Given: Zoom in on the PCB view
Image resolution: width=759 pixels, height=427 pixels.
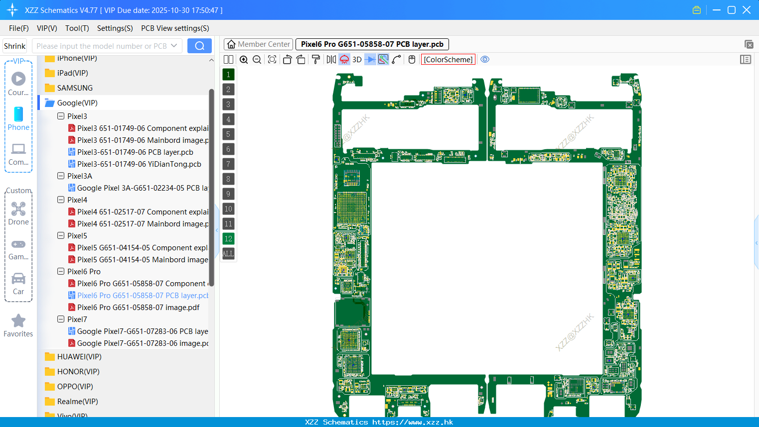Looking at the screenshot, I should point(244,59).
